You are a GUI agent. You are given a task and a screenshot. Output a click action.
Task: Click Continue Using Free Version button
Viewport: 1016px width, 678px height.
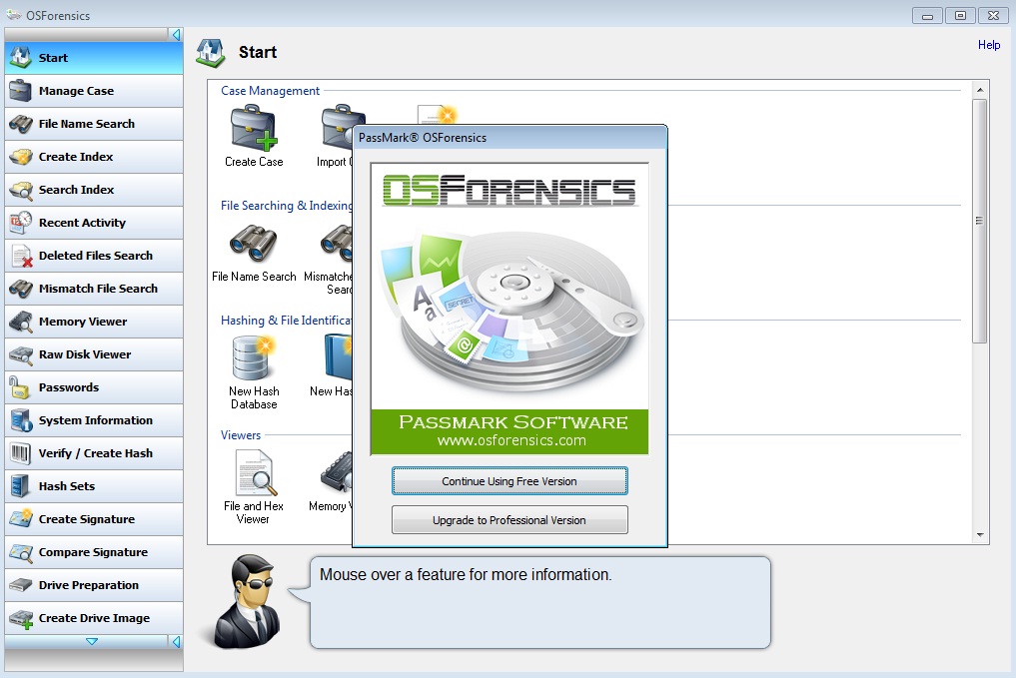coord(509,481)
